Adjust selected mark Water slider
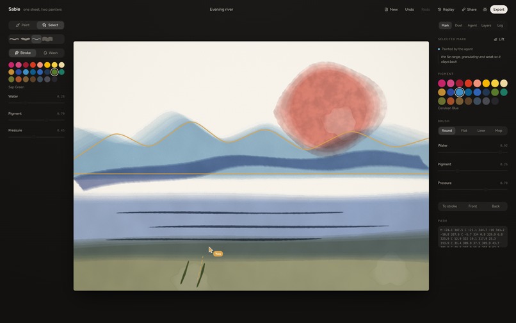 click(x=472, y=153)
